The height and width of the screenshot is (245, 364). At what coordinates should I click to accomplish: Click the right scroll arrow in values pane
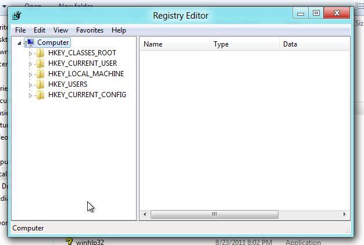pyautogui.click(x=345, y=215)
